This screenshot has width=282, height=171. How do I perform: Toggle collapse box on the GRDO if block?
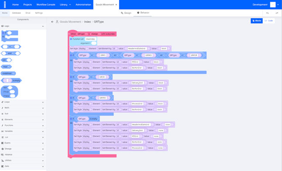[71, 77]
